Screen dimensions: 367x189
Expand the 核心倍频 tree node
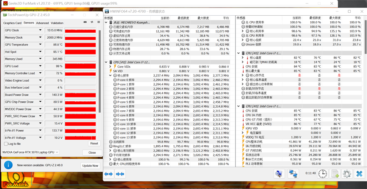[243, 40]
